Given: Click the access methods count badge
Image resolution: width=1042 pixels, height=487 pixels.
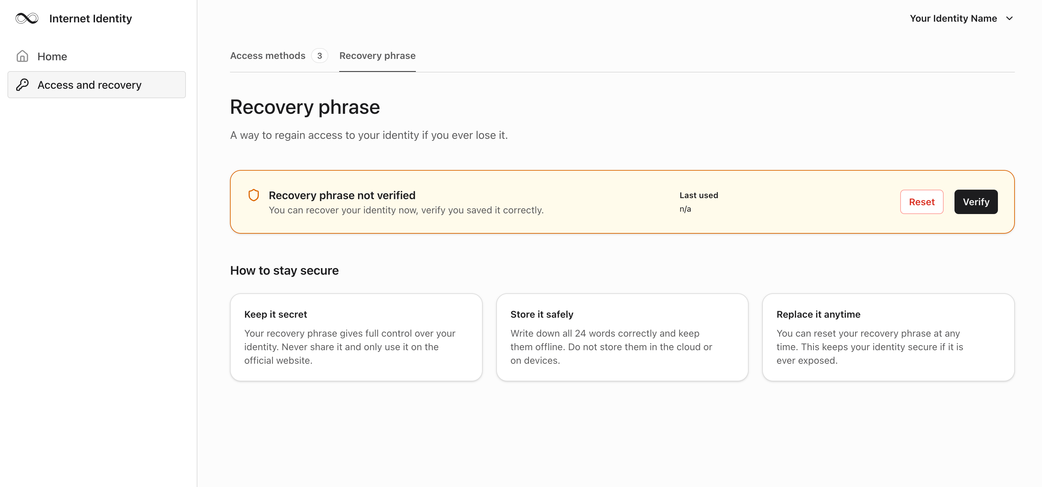Looking at the screenshot, I should pyautogui.click(x=320, y=56).
